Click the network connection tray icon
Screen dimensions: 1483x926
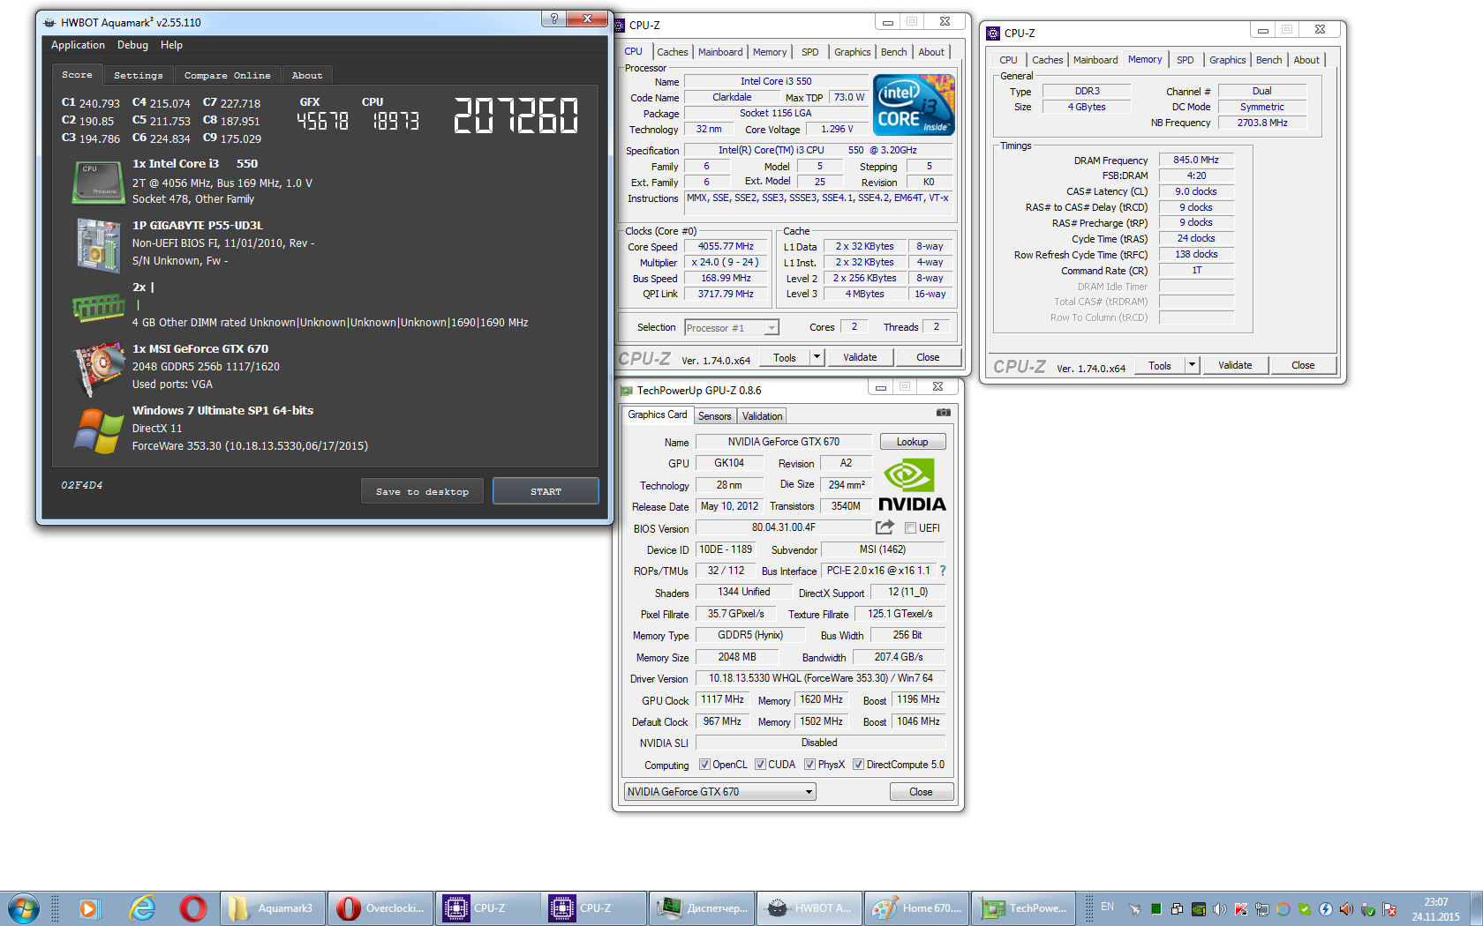tap(1261, 909)
